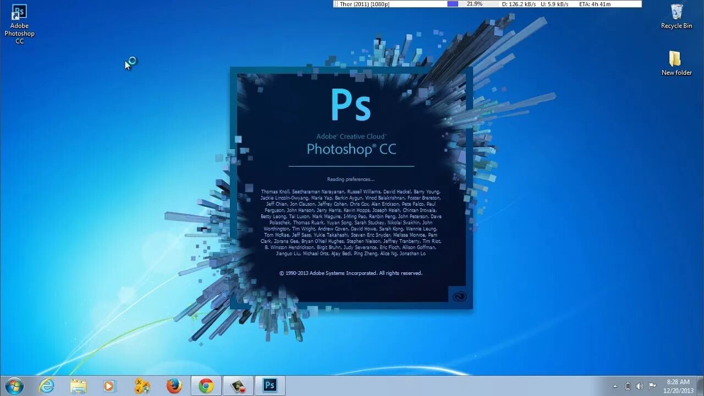Click the '© 1990-2013 Adobe Systems' copyright line
This screenshot has width=704, height=396.
click(x=350, y=273)
